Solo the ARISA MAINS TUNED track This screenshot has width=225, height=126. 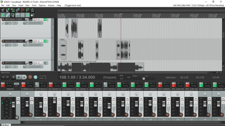tap(41, 41)
